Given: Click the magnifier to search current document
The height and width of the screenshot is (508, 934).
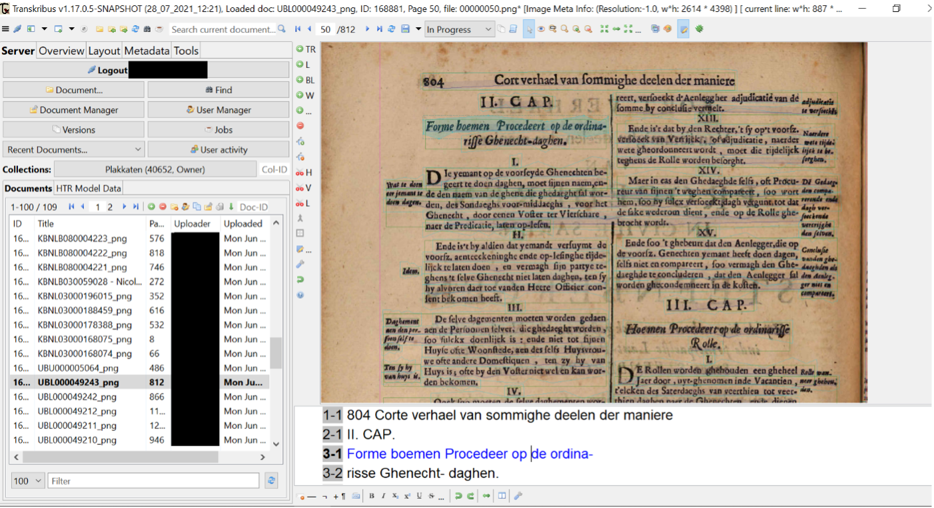Looking at the screenshot, I should click(283, 29).
